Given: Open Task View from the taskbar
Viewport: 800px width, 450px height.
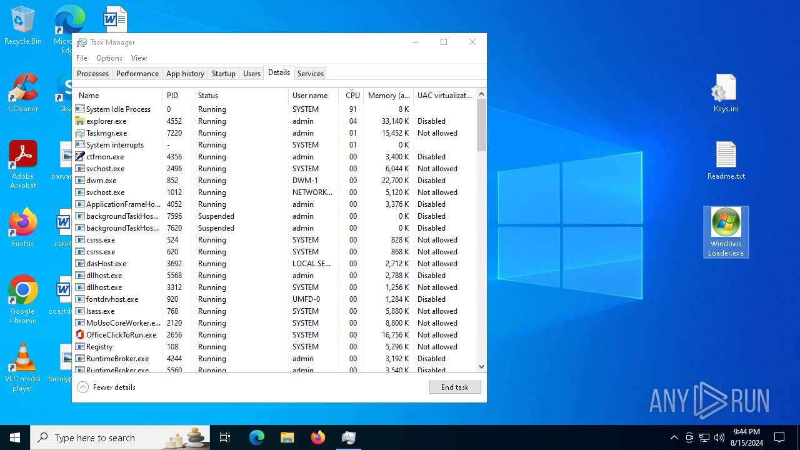Looking at the screenshot, I should (225, 437).
